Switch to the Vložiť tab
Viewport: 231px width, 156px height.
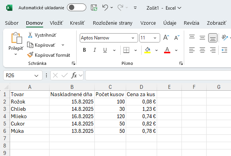[56, 23]
